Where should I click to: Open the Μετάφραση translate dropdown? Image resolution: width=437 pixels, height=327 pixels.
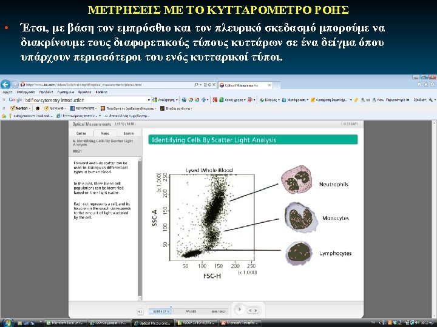[x=295, y=100]
